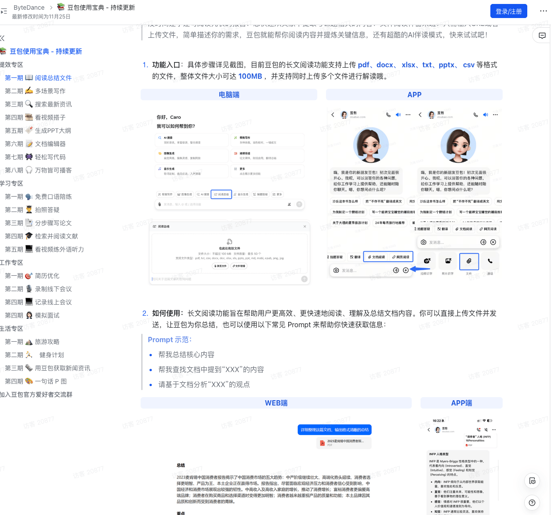Open 第二期 健身计划 entry
Screen dimensions: 551x515
pos(34,355)
